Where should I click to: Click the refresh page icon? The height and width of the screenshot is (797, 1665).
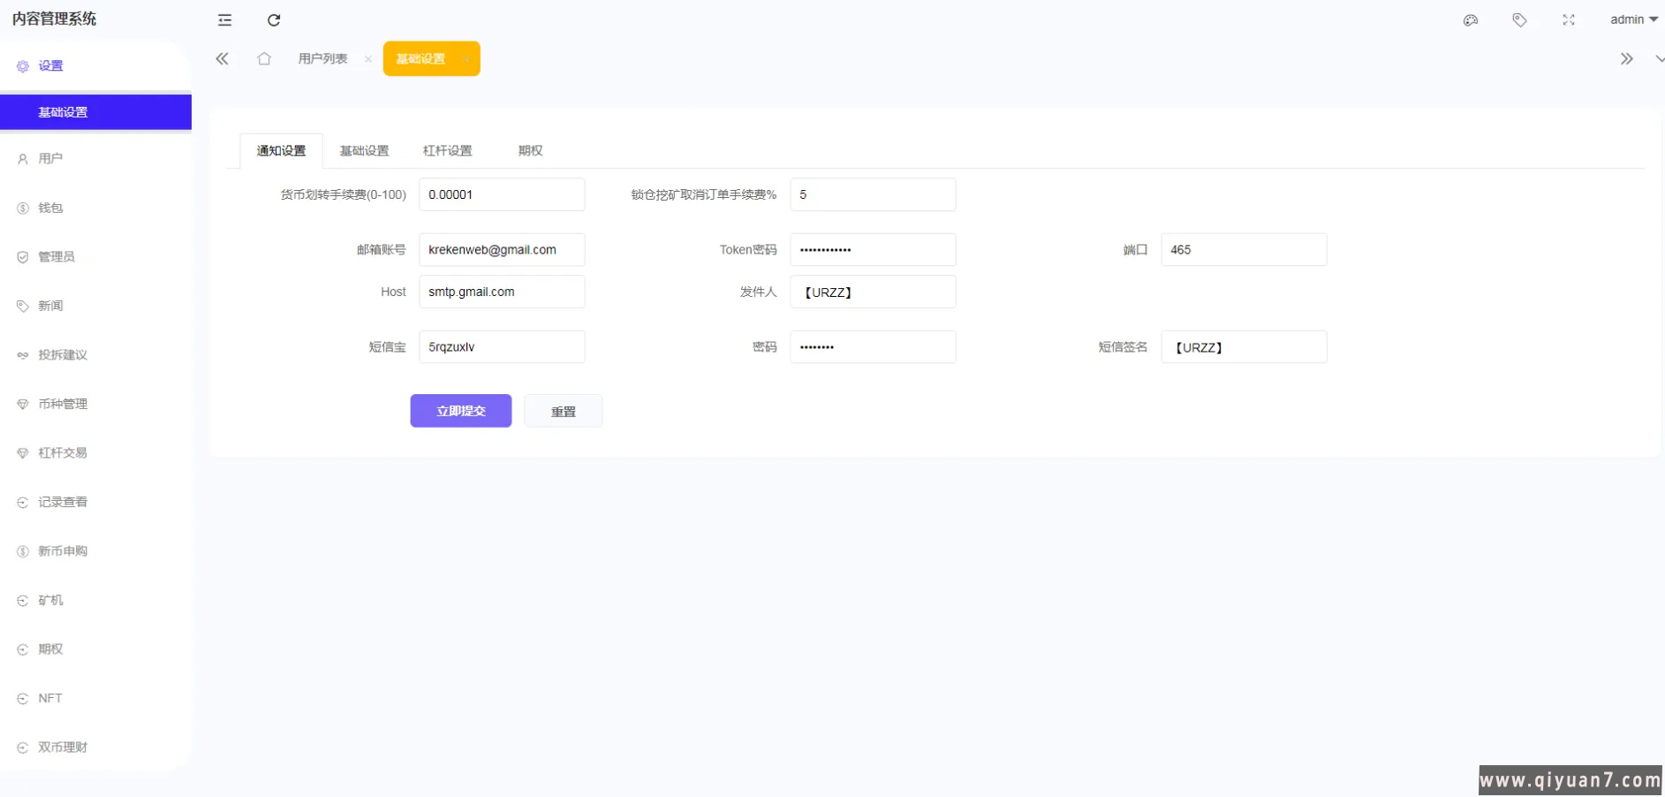(x=274, y=20)
